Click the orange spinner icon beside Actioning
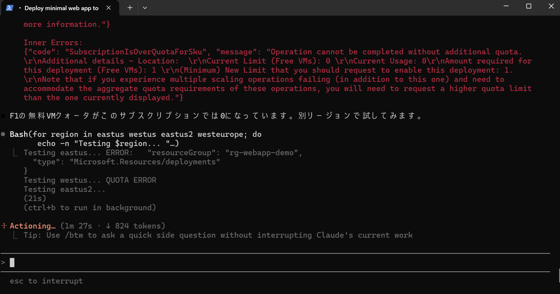Viewport: 560px width, 294px height. click(4, 226)
